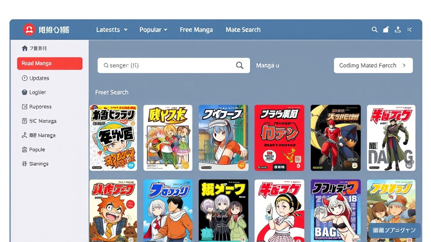Click the search input field

pyautogui.click(x=168, y=65)
